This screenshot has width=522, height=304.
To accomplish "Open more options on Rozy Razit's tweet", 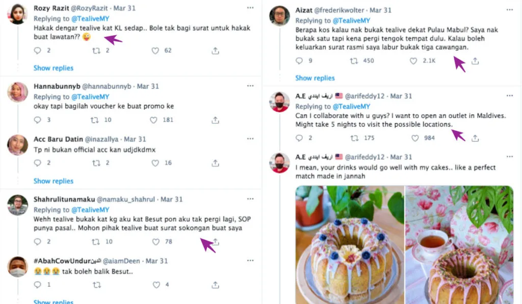I will coord(250,8).
